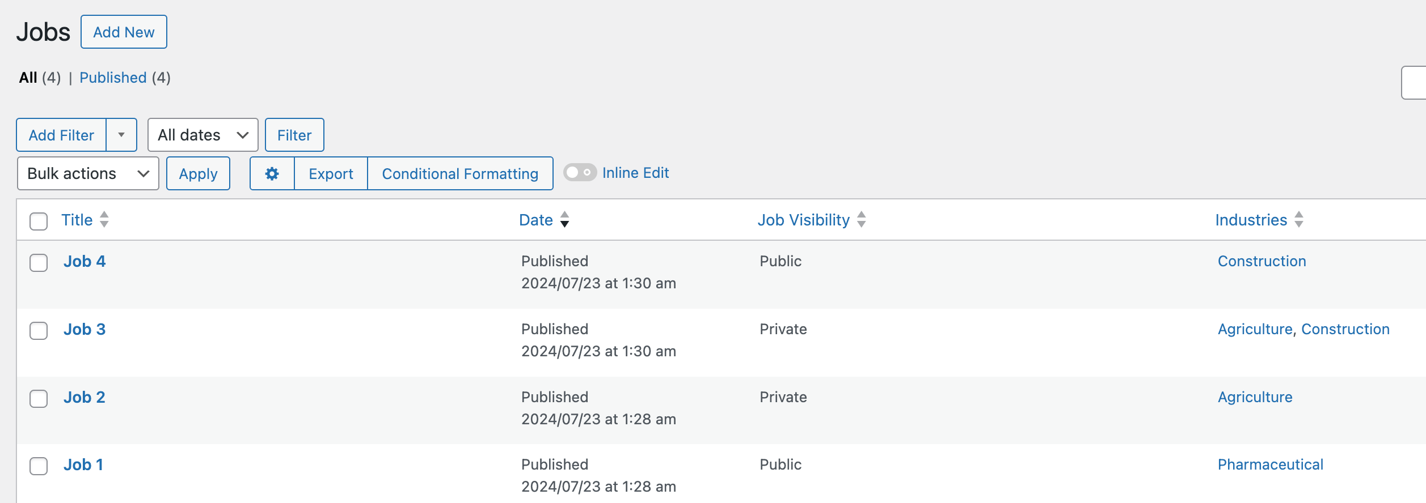The image size is (1426, 503).
Task: Open Conditional Formatting
Action: [460, 173]
